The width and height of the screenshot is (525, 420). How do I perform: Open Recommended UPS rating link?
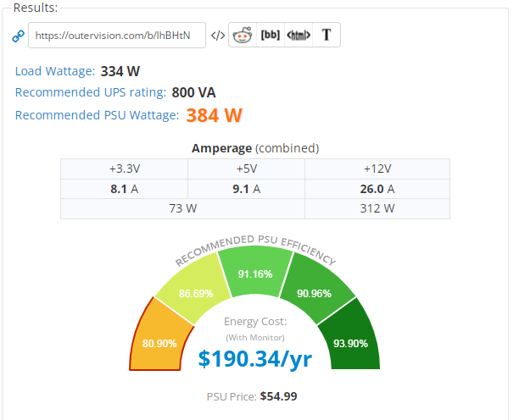coord(91,92)
